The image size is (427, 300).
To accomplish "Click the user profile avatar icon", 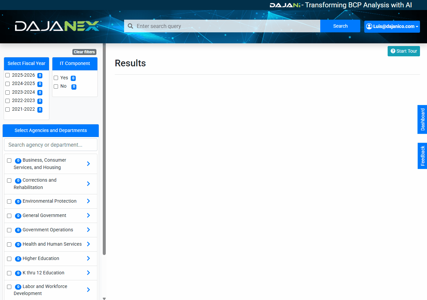I will pos(369,26).
